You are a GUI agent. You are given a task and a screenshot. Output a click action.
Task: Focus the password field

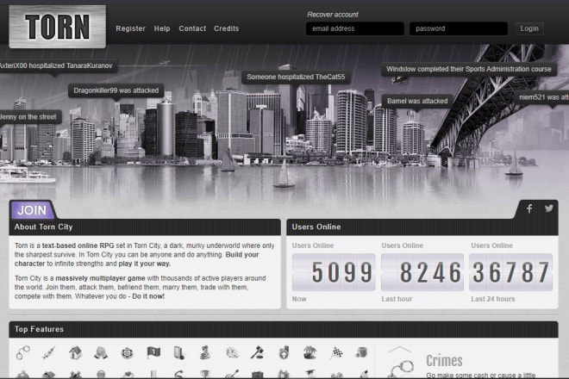(459, 28)
